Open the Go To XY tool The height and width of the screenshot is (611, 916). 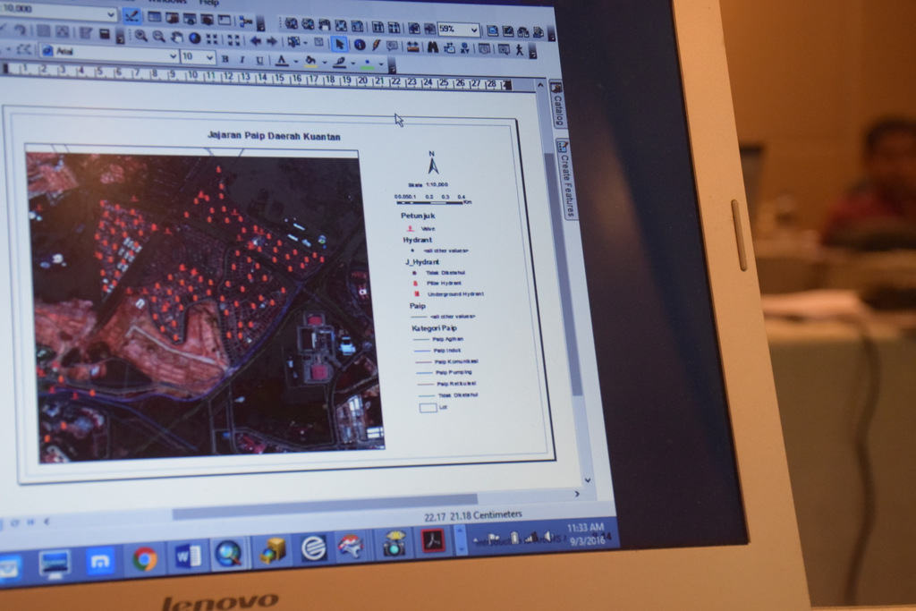[x=465, y=48]
